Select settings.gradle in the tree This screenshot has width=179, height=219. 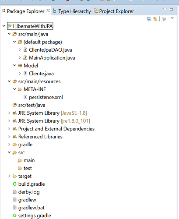[x=32, y=215]
